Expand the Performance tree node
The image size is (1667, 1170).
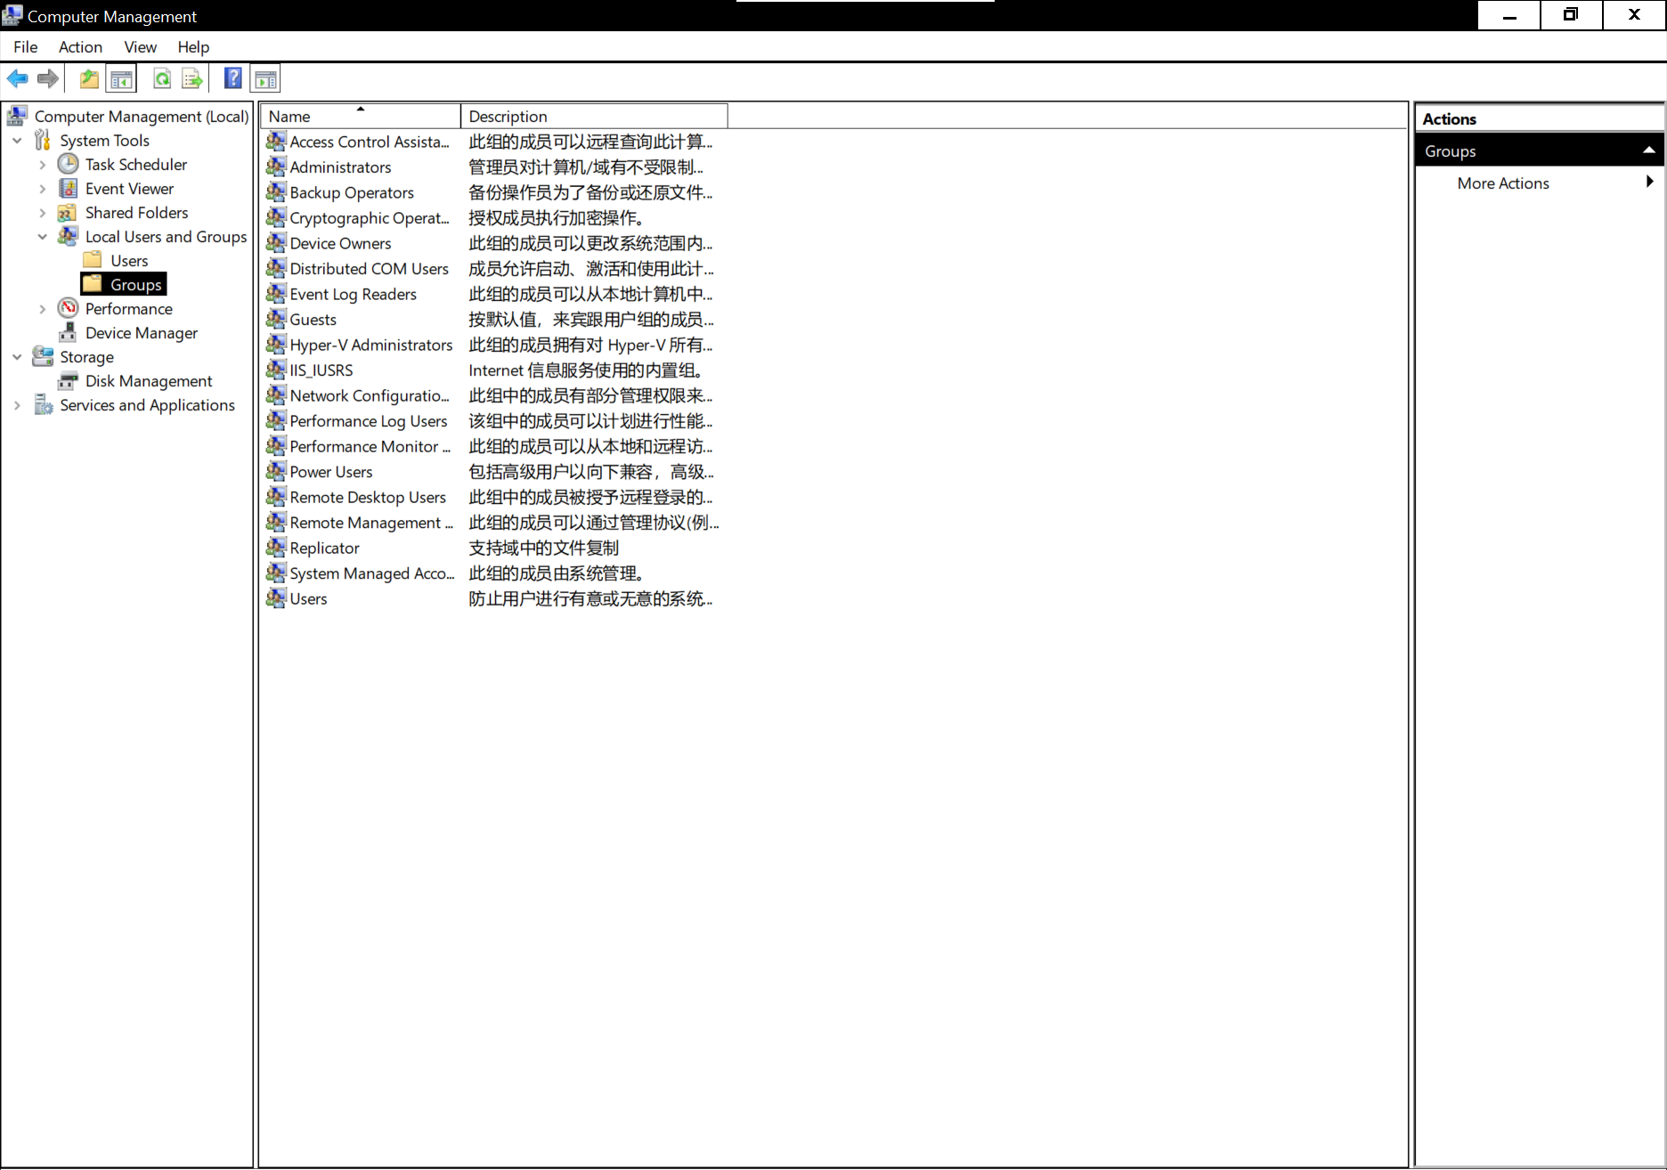(x=42, y=309)
